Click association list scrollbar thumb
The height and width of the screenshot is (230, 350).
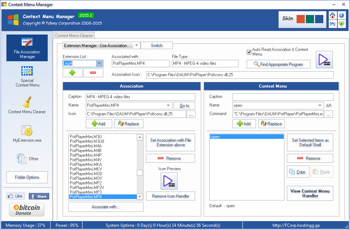point(140,173)
